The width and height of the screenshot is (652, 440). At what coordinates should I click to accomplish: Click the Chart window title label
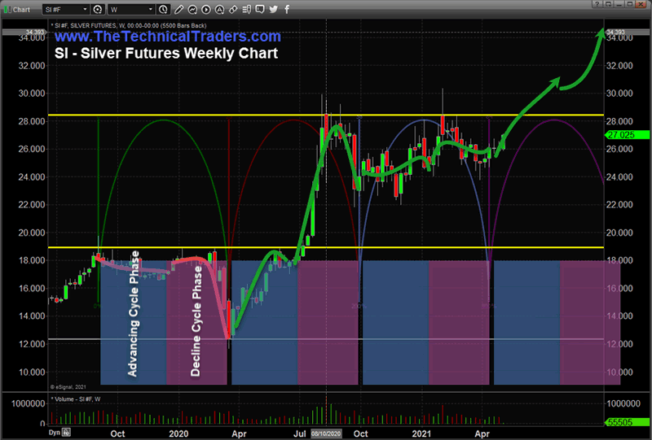[x=21, y=10]
